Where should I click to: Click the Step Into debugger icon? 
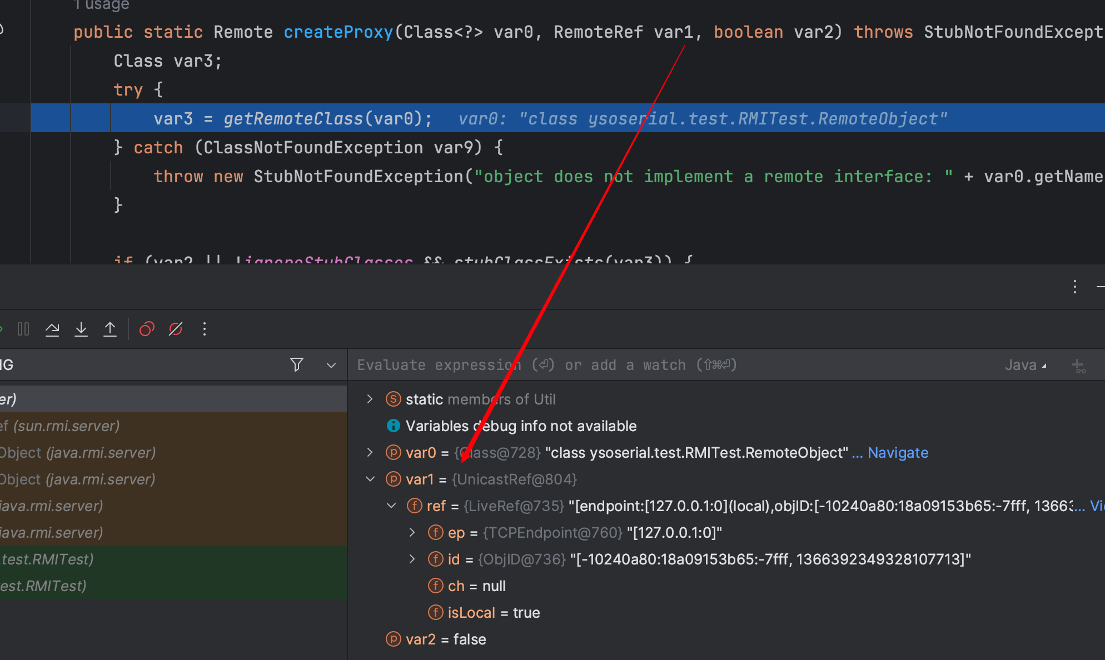81,329
